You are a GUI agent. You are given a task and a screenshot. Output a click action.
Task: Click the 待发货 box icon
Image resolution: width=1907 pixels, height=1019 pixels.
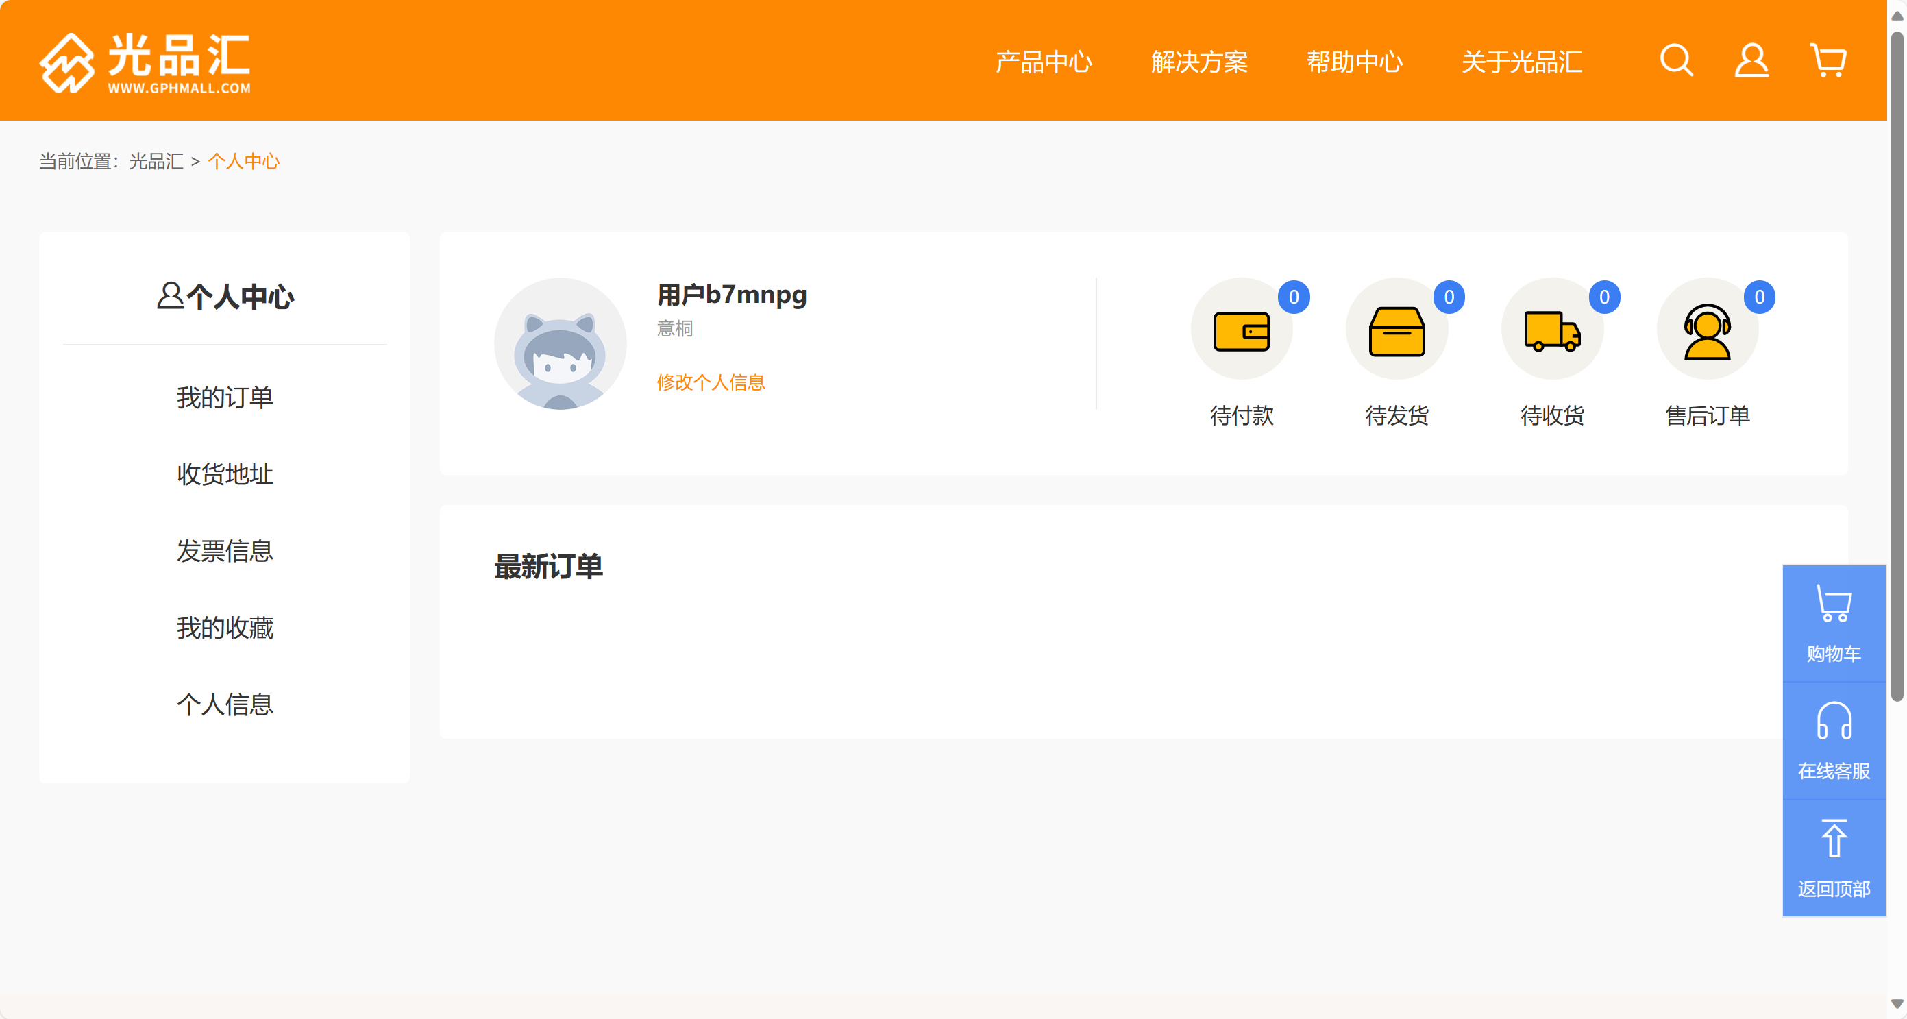[x=1397, y=331]
